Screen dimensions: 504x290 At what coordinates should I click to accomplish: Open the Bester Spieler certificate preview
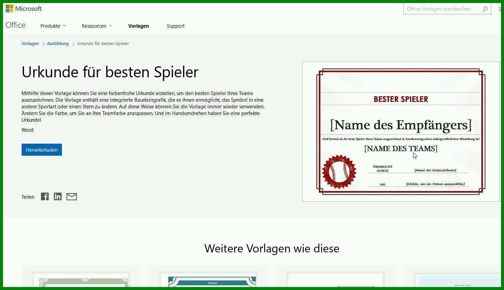[x=401, y=132]
